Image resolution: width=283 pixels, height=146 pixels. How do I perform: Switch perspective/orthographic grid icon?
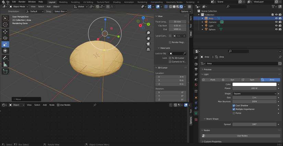click(x=148, y=50)
